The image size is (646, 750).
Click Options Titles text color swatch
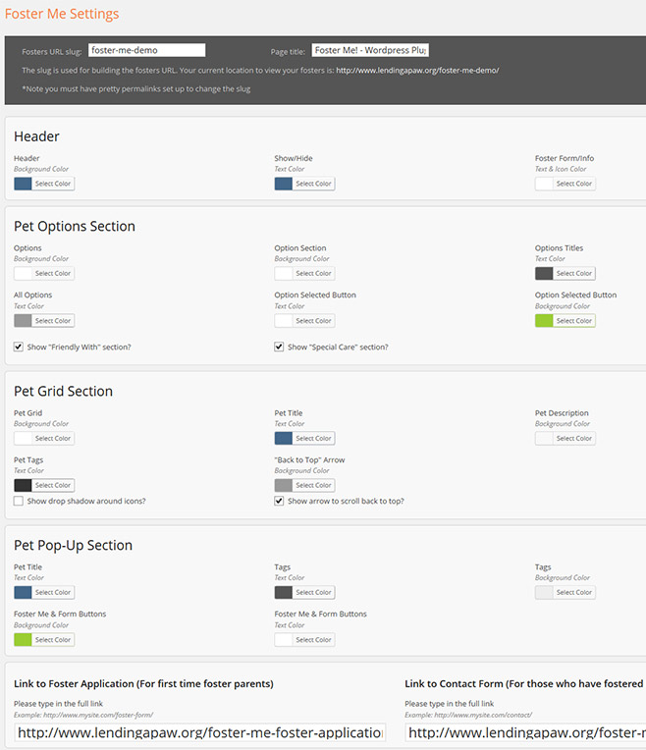coord(544,274)
